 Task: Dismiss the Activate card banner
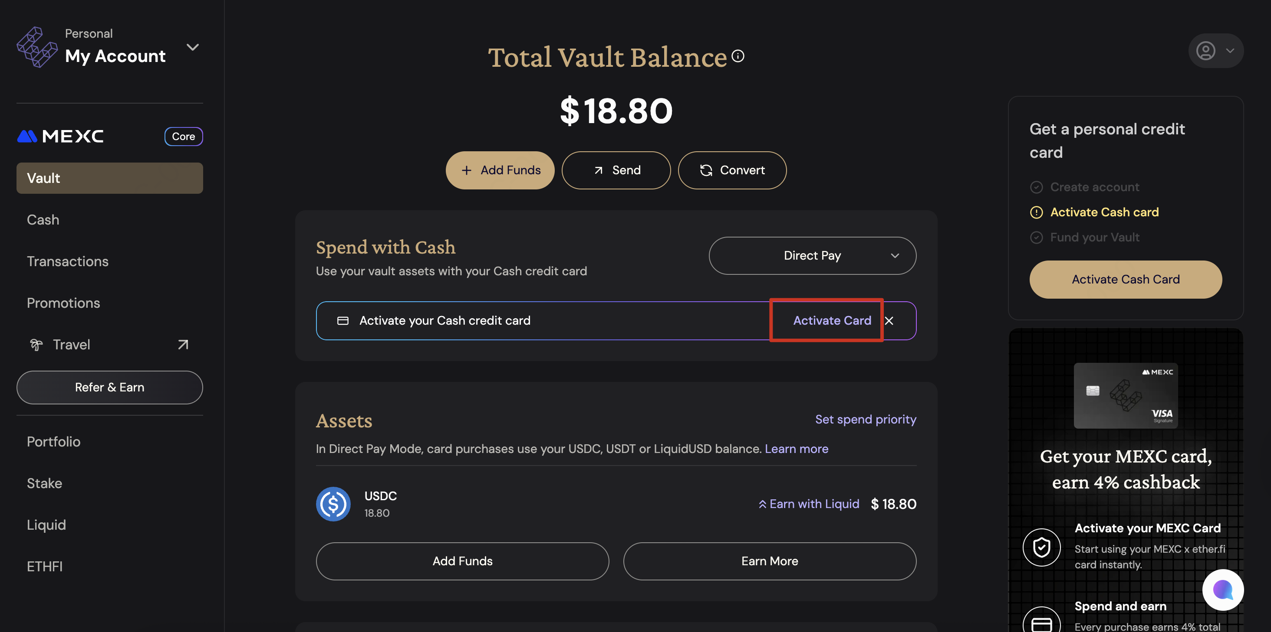click(x=889, y=321)
